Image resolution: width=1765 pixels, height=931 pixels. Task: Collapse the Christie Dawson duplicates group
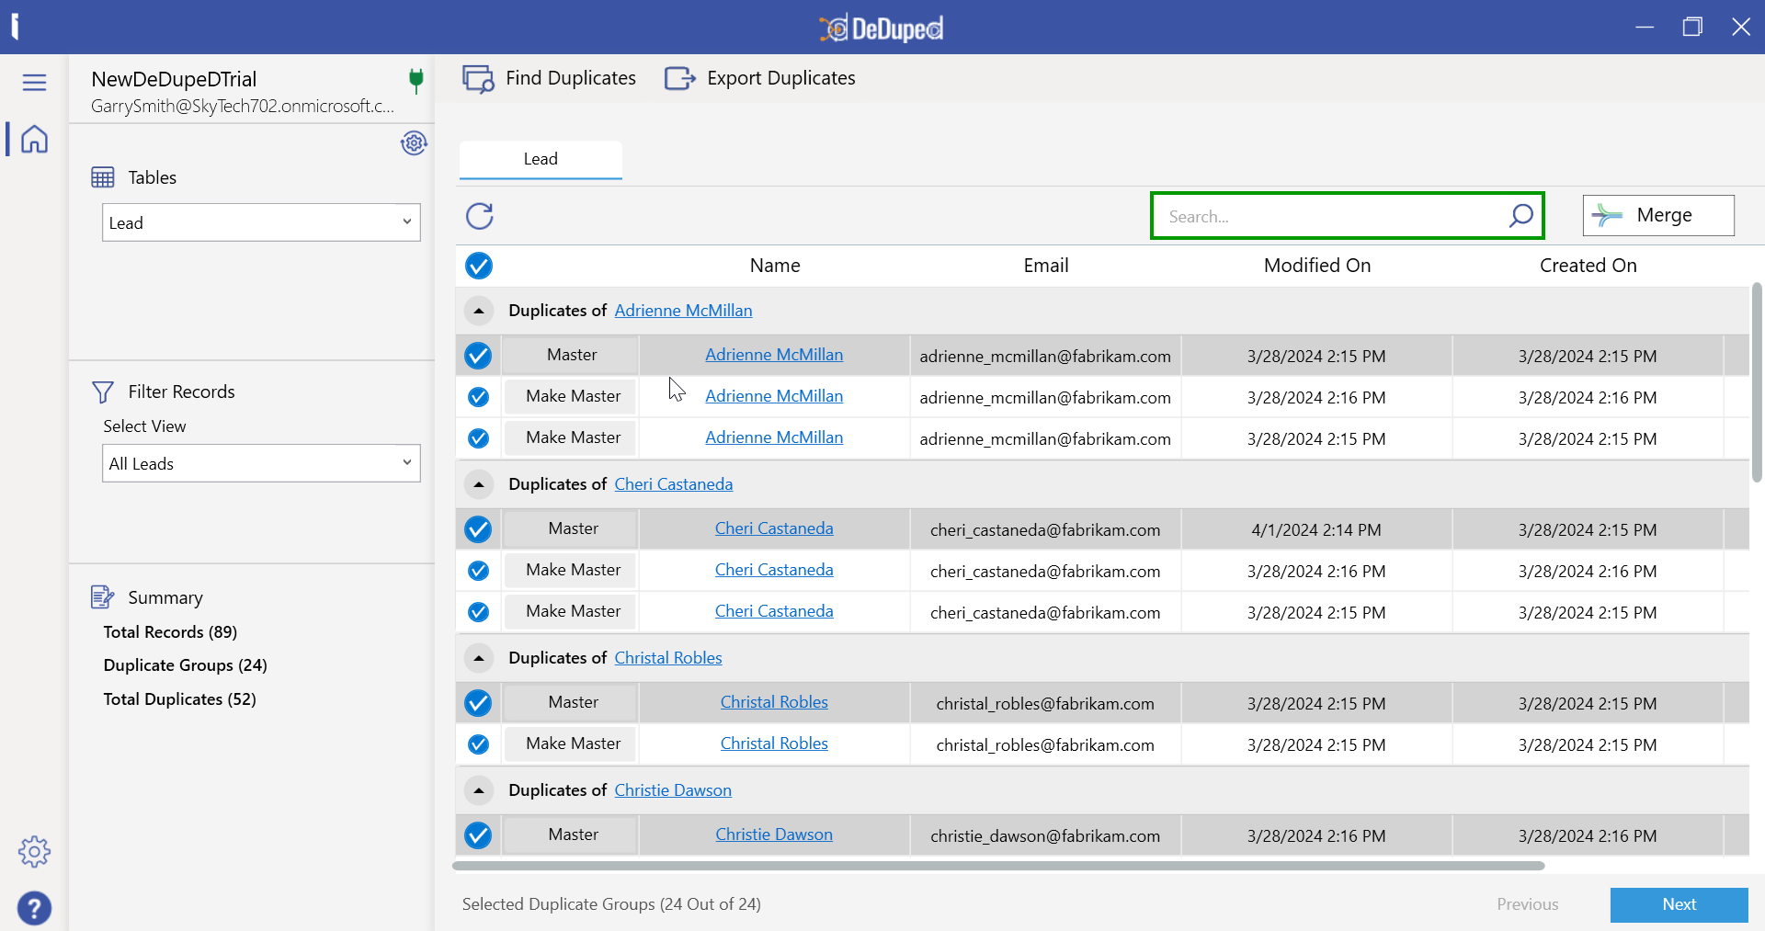point(478,790)
